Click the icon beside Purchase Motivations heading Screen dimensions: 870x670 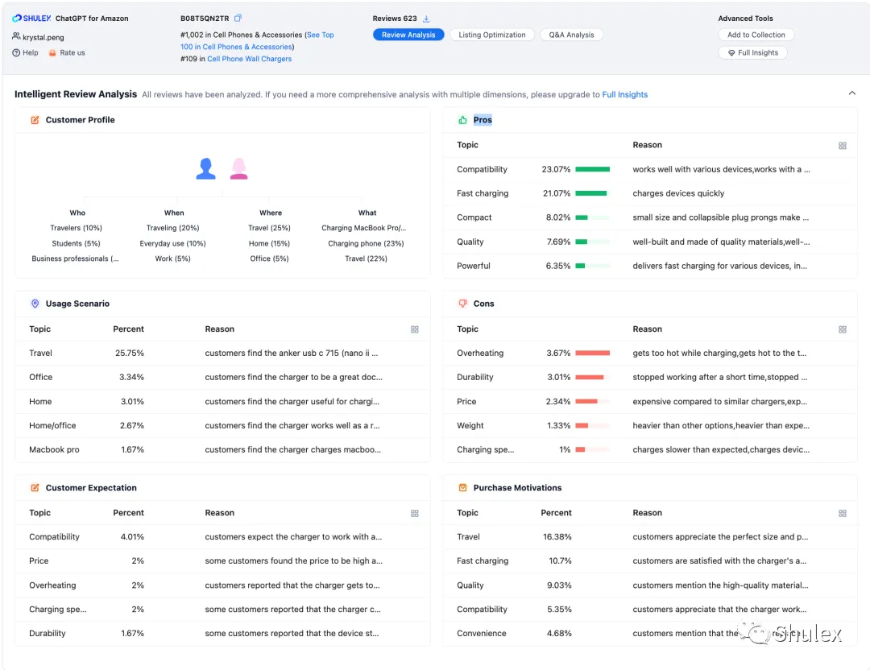462,487
